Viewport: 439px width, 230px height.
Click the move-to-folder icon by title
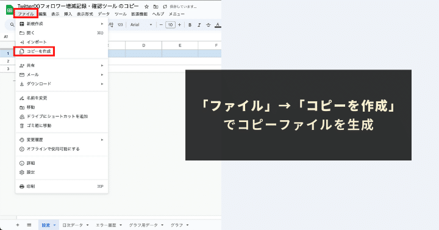[155, 7]
